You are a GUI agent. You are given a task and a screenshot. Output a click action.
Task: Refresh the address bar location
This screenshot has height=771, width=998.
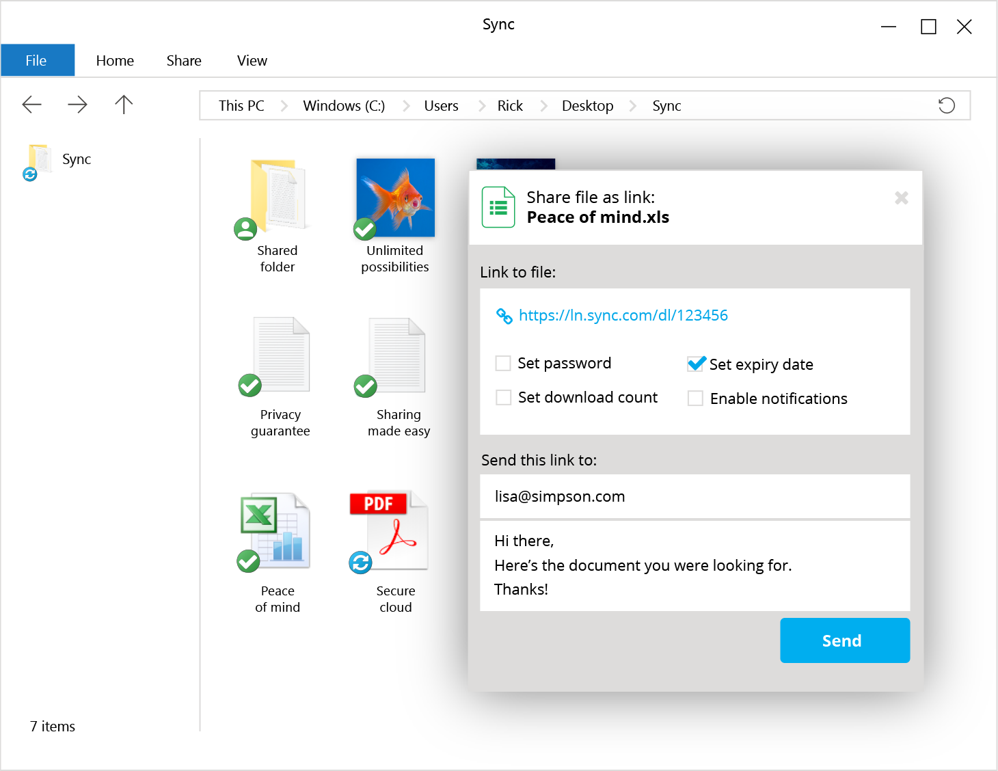tap(946, 105)
